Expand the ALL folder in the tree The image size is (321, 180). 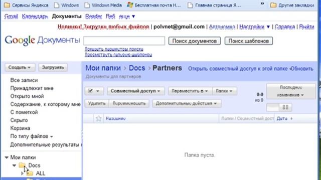click(22, 173)
